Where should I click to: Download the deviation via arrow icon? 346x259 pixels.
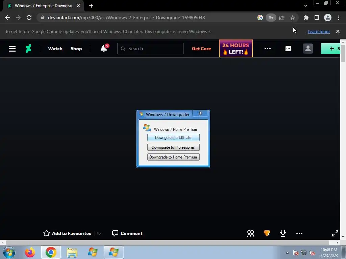click(283, 233)
